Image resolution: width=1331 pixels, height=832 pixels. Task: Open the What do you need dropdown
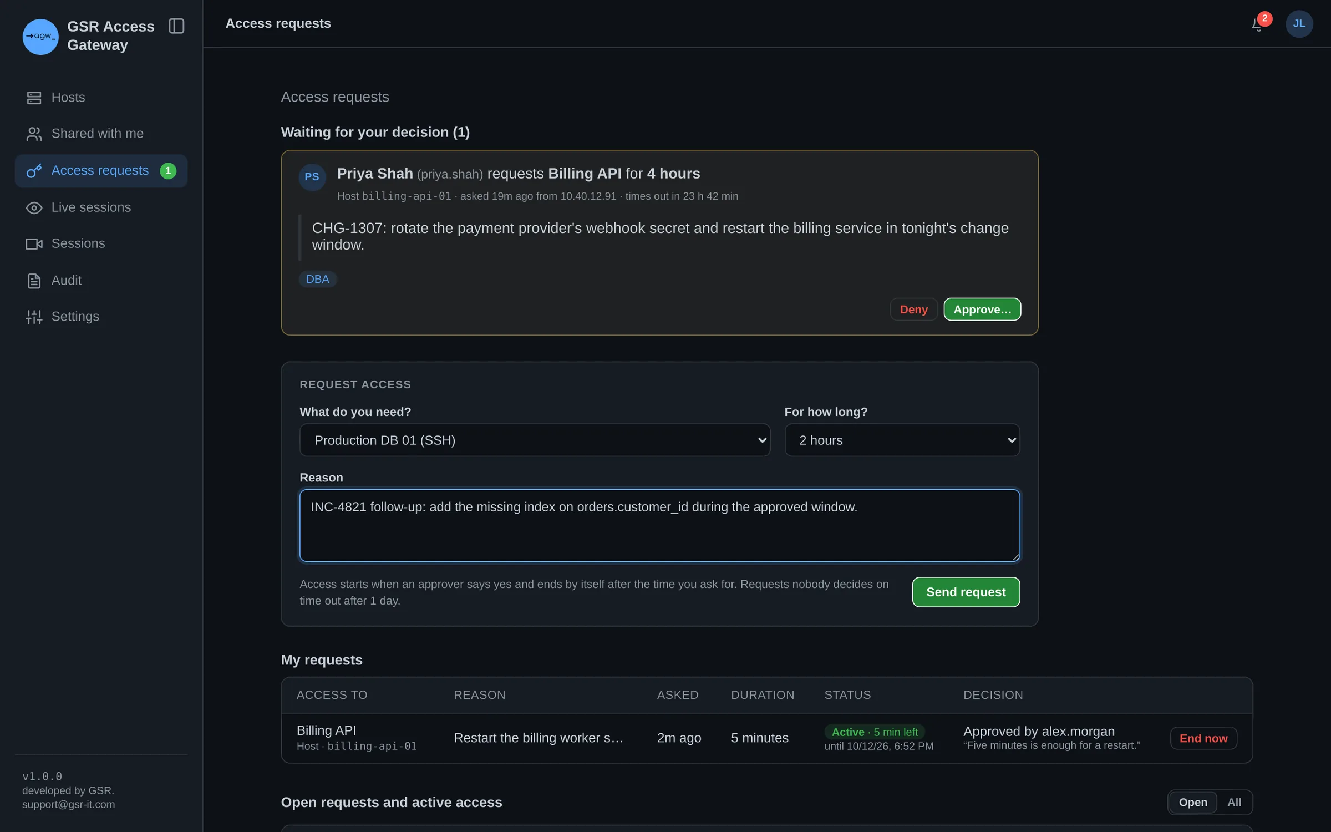pos(535,440)
